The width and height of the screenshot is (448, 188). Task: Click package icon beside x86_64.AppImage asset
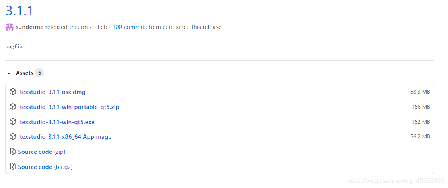pos(13,137)
